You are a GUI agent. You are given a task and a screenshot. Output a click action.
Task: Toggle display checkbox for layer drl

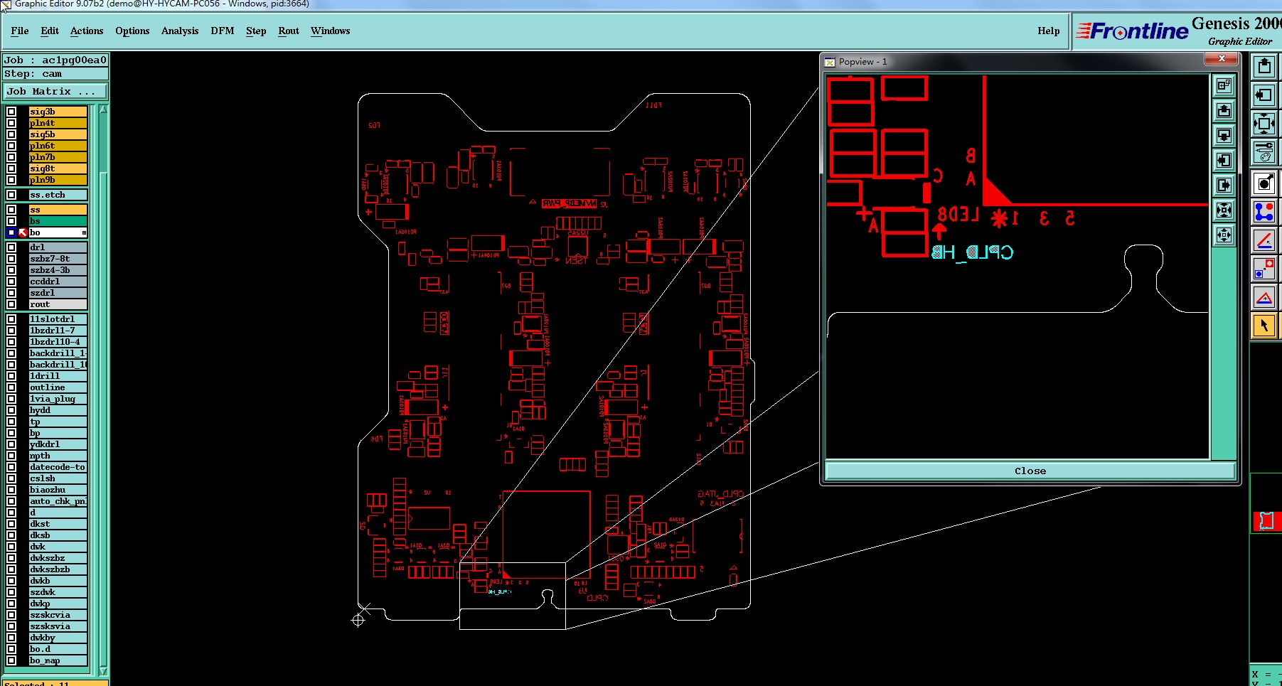click(x=11, y=247)
